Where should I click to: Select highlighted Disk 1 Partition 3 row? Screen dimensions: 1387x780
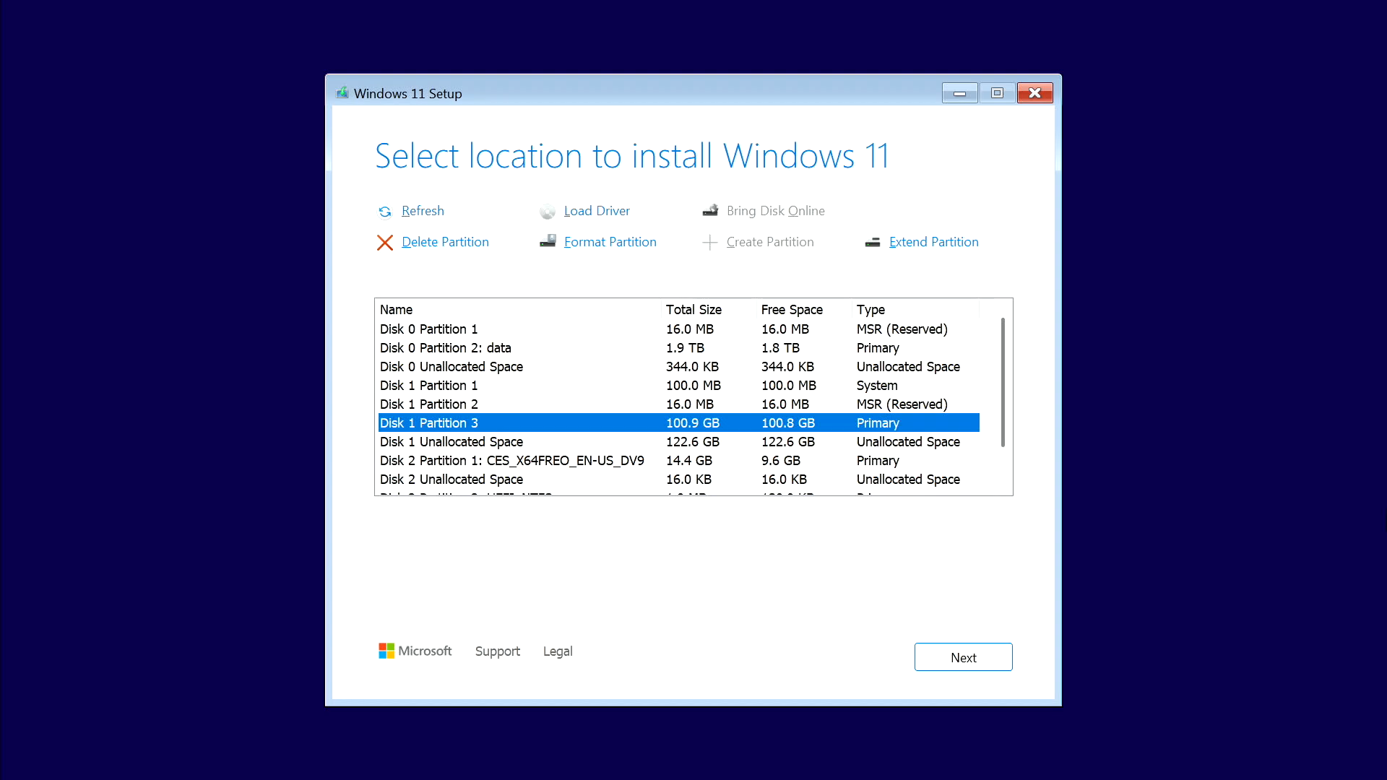click(678, 423)
